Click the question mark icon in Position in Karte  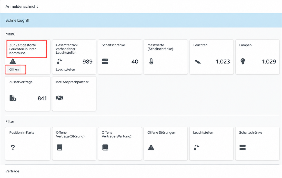pyautogui.click(x=13, y=147)
